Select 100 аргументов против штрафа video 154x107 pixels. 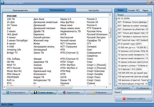[x=133, y=77]
